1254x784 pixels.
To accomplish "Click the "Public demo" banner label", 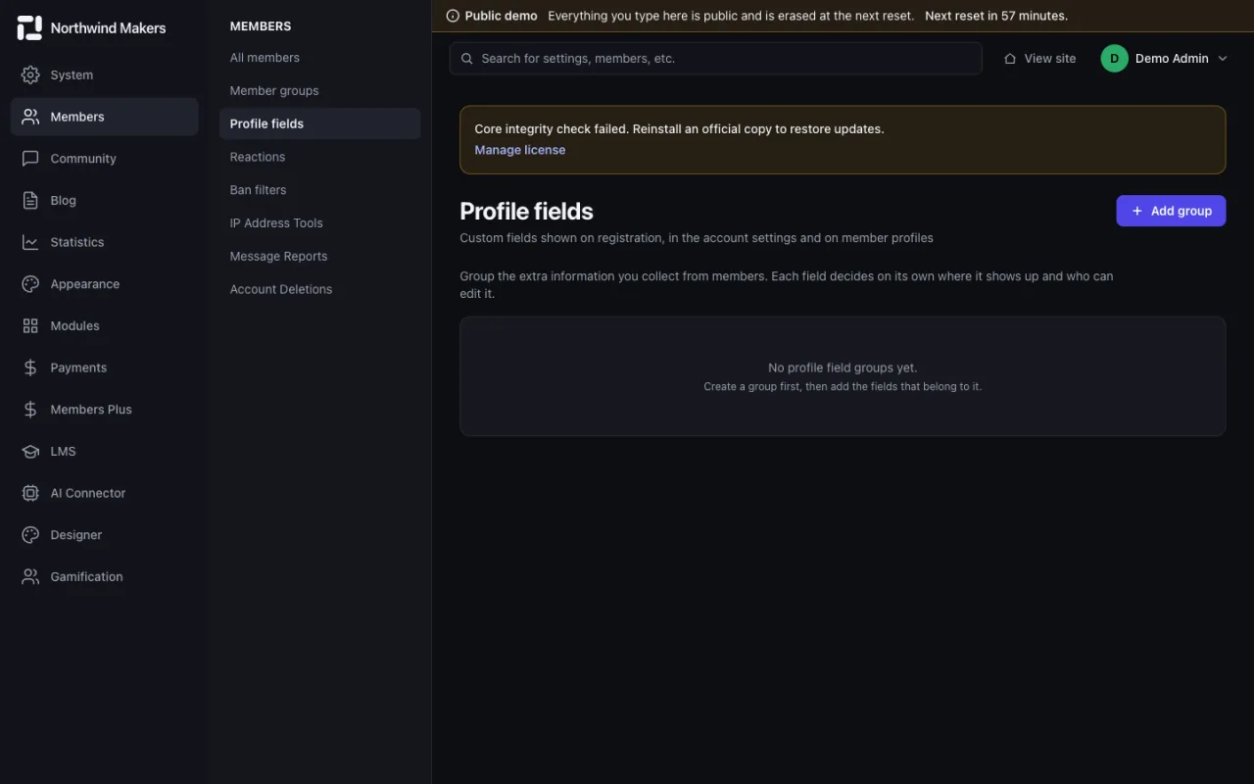I will pyautogui.click(x=502, y=16).
